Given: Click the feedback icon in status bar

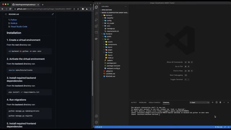Looking at the screenshot, I should tap(225, 127).
